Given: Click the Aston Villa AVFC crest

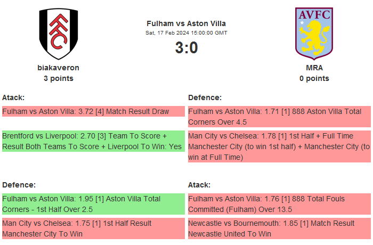Looking at the screenshot, I should coord(314,33).
